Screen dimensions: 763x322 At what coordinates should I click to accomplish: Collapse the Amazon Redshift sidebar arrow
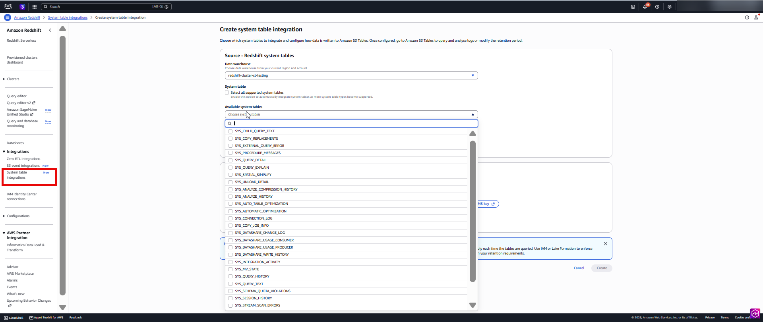[x=50, y=30]
